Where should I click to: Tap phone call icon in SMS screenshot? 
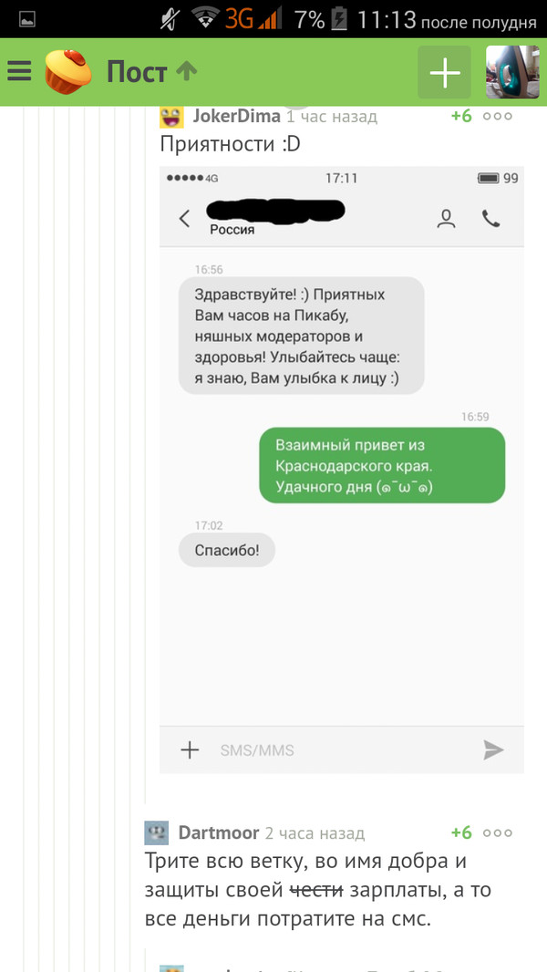491,219
